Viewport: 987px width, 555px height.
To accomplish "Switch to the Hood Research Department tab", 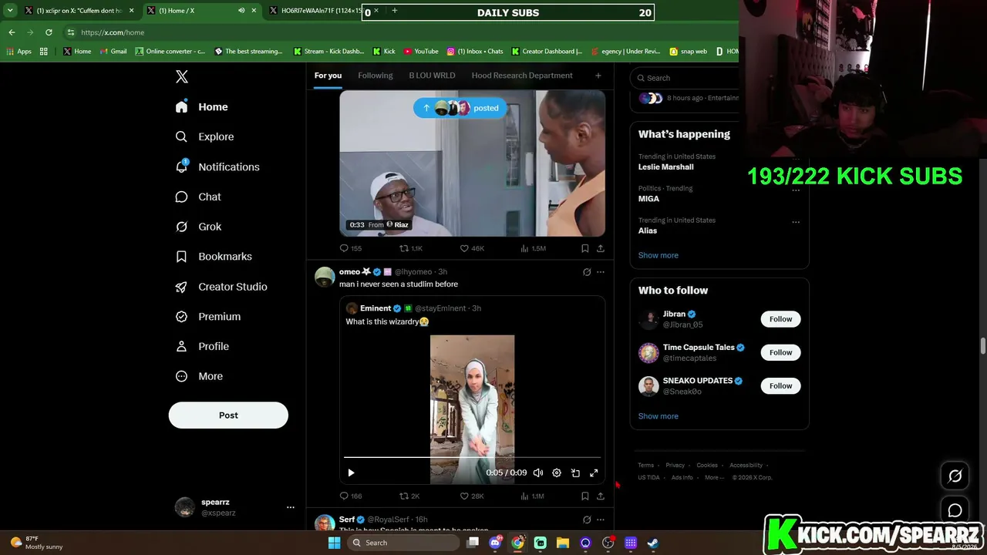I will coord(522,76).
